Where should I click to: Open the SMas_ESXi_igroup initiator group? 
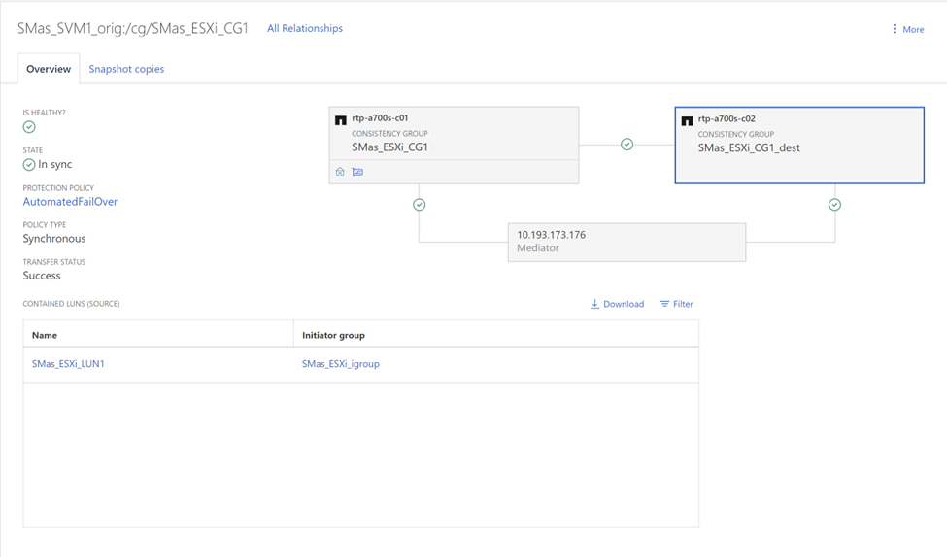341,364
